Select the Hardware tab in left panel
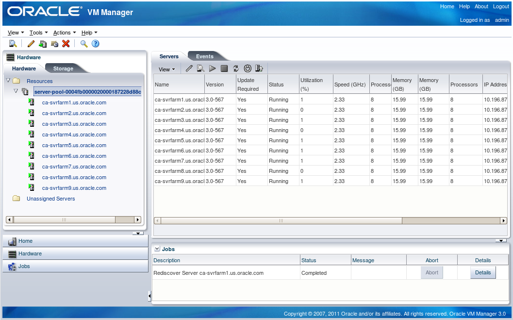Screen dimensions: 513x320 (x=24, y=68)
